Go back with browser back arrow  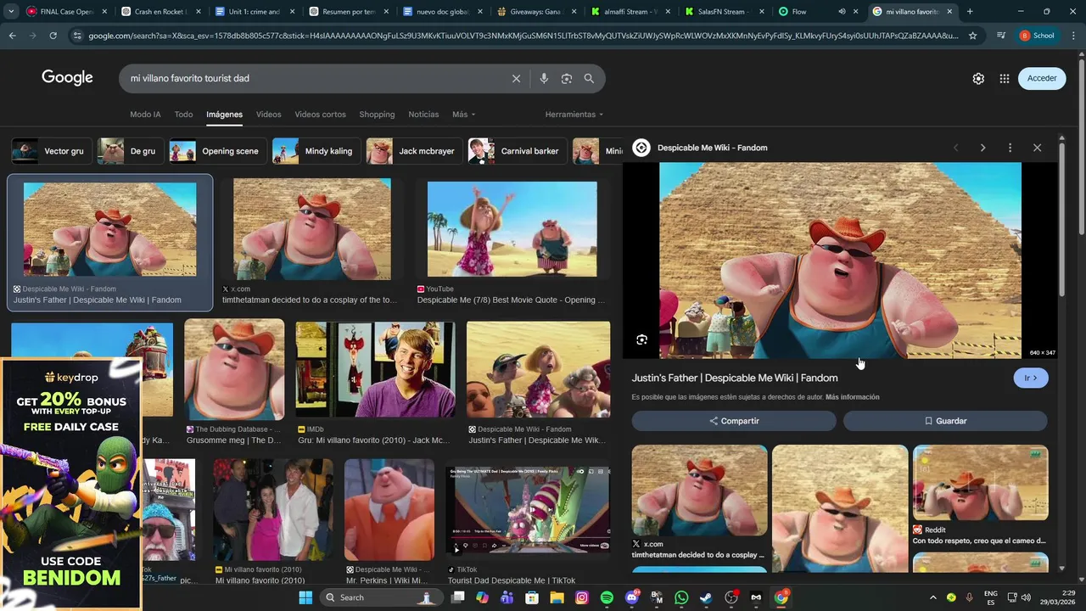[13, 36]
